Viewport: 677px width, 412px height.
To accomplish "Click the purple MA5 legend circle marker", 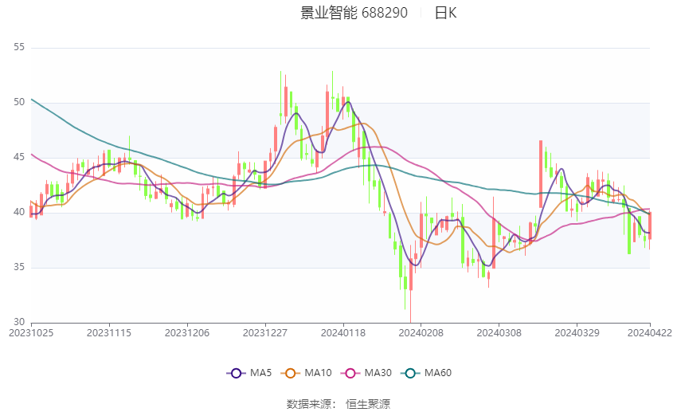I will pos(235,373).
